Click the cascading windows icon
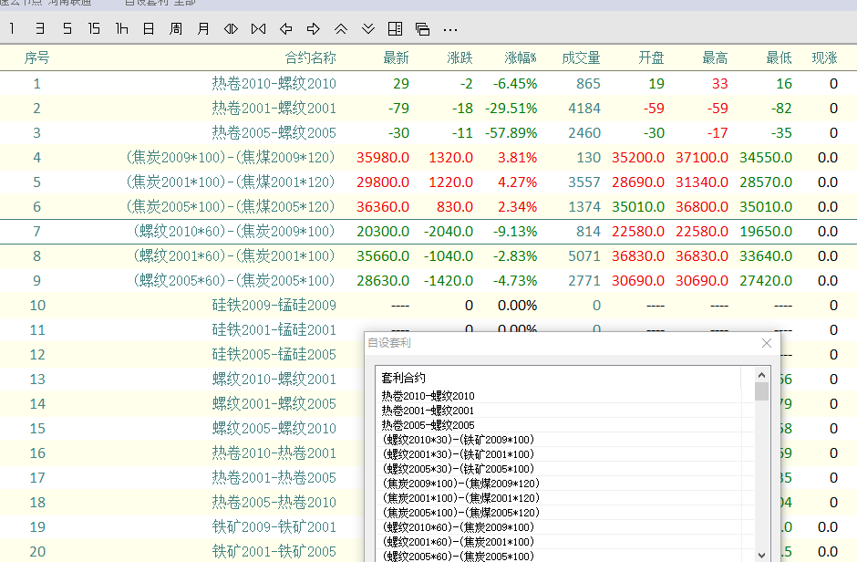Image resolution: width=857 pixels, height=562 pixels. click(x=422, y=29)
